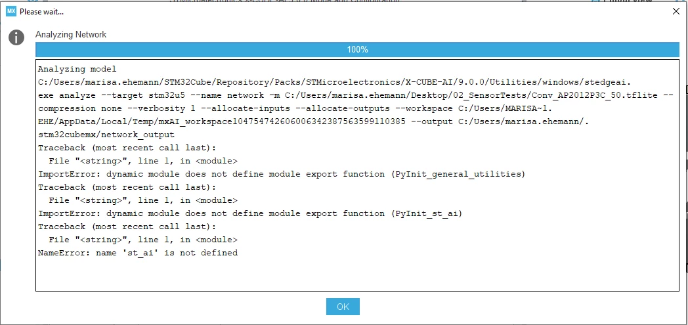Click the Analyzing Network heading
The width and height of the screenshot is (688, 325).
coord(71,35)
